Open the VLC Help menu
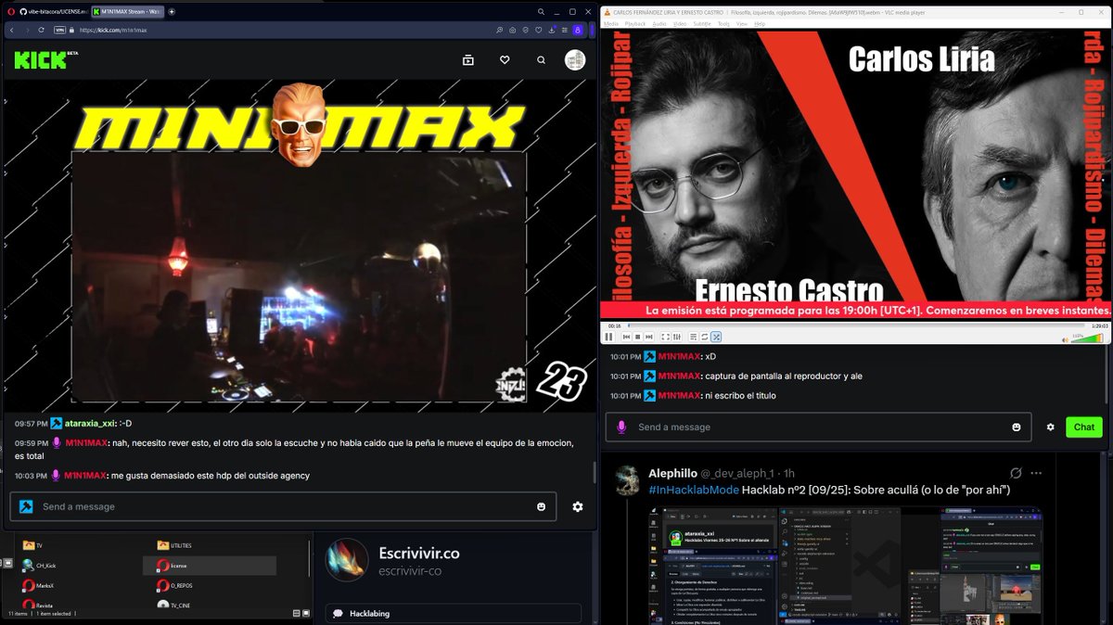 pos(760,23)
